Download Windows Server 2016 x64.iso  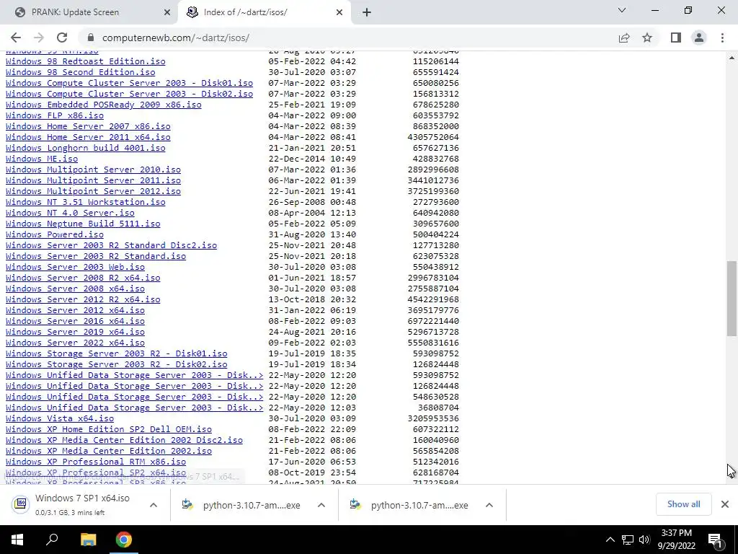tap(75, 321)
